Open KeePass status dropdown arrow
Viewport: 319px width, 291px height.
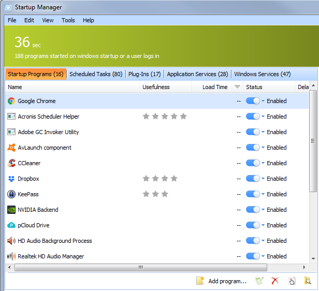pyautogui.click(x=263, y=194)
